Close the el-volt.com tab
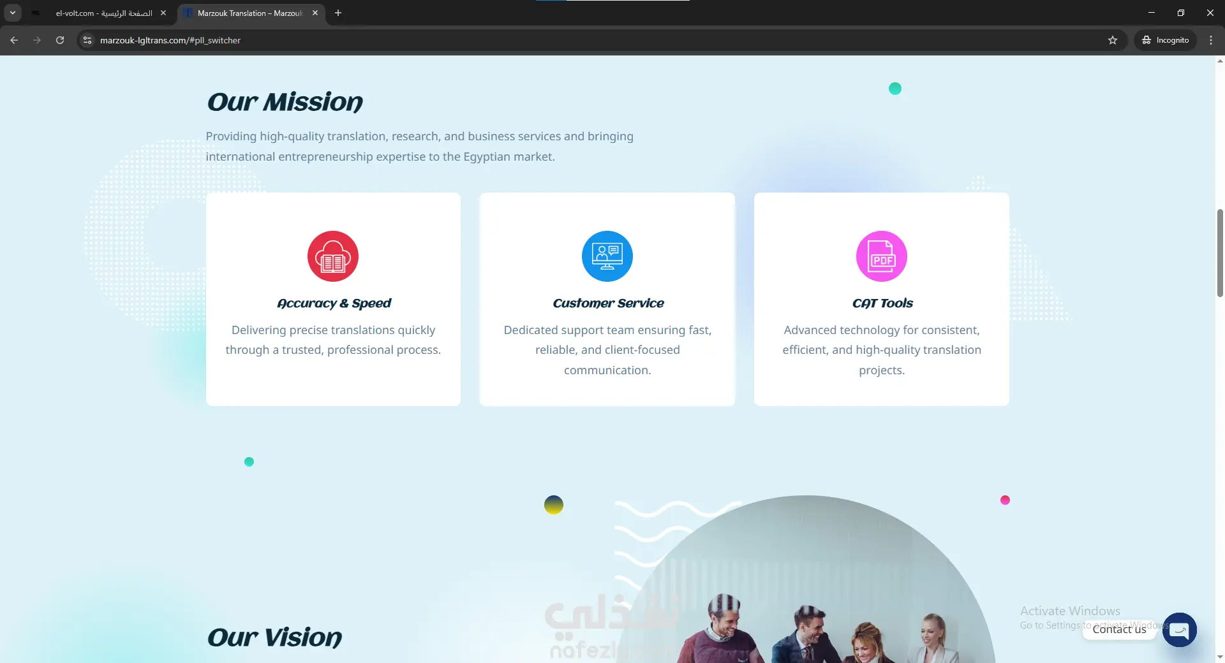The image size is (1225, 663). 163,13
